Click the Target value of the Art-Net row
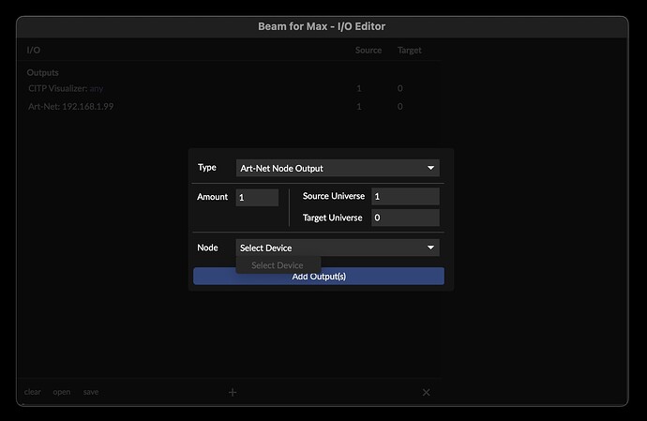This screenshot has height=421, width=647. point(400,107)
